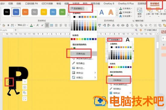Viewport: 166px width, 110px height.
Task: Expand the shape styles gallery more button
Action: [69, 15]
